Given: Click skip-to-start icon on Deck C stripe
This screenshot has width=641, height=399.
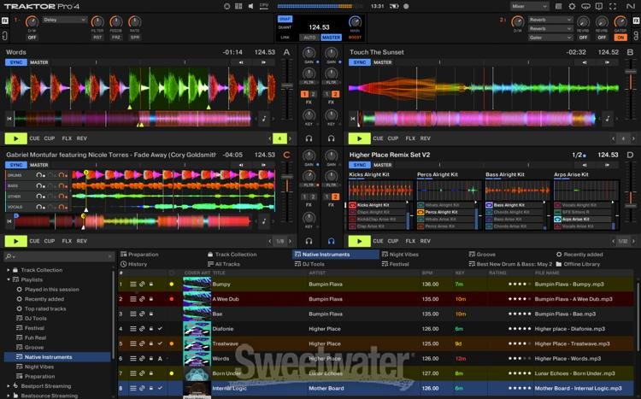Looking at the screenshot, I should [x=9, y=221].
